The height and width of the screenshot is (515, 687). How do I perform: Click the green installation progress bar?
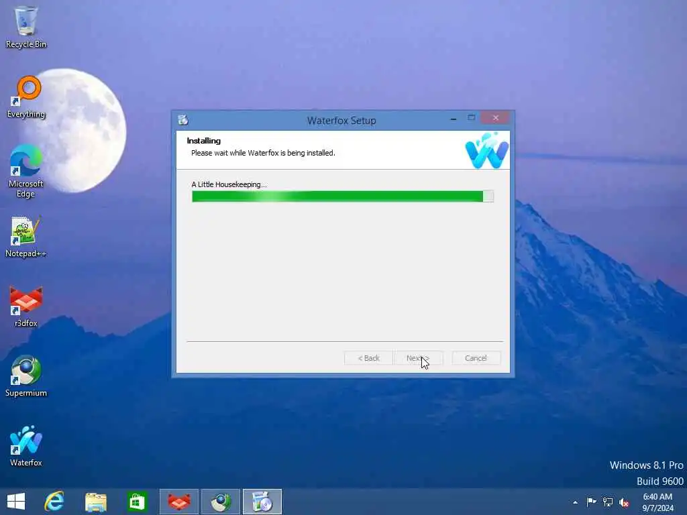343,196
